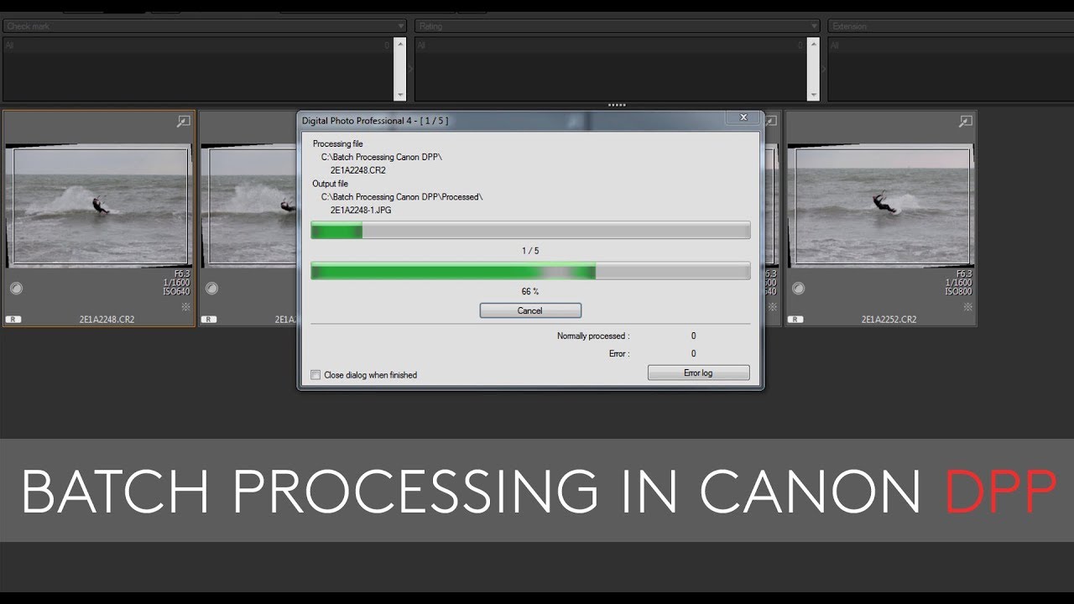The width and height of the screenshot is (1074, 604).
Task: Open quick check magnifier on 2E1A2252.CR2 thumbnail
Action: (x=965, y=122)
